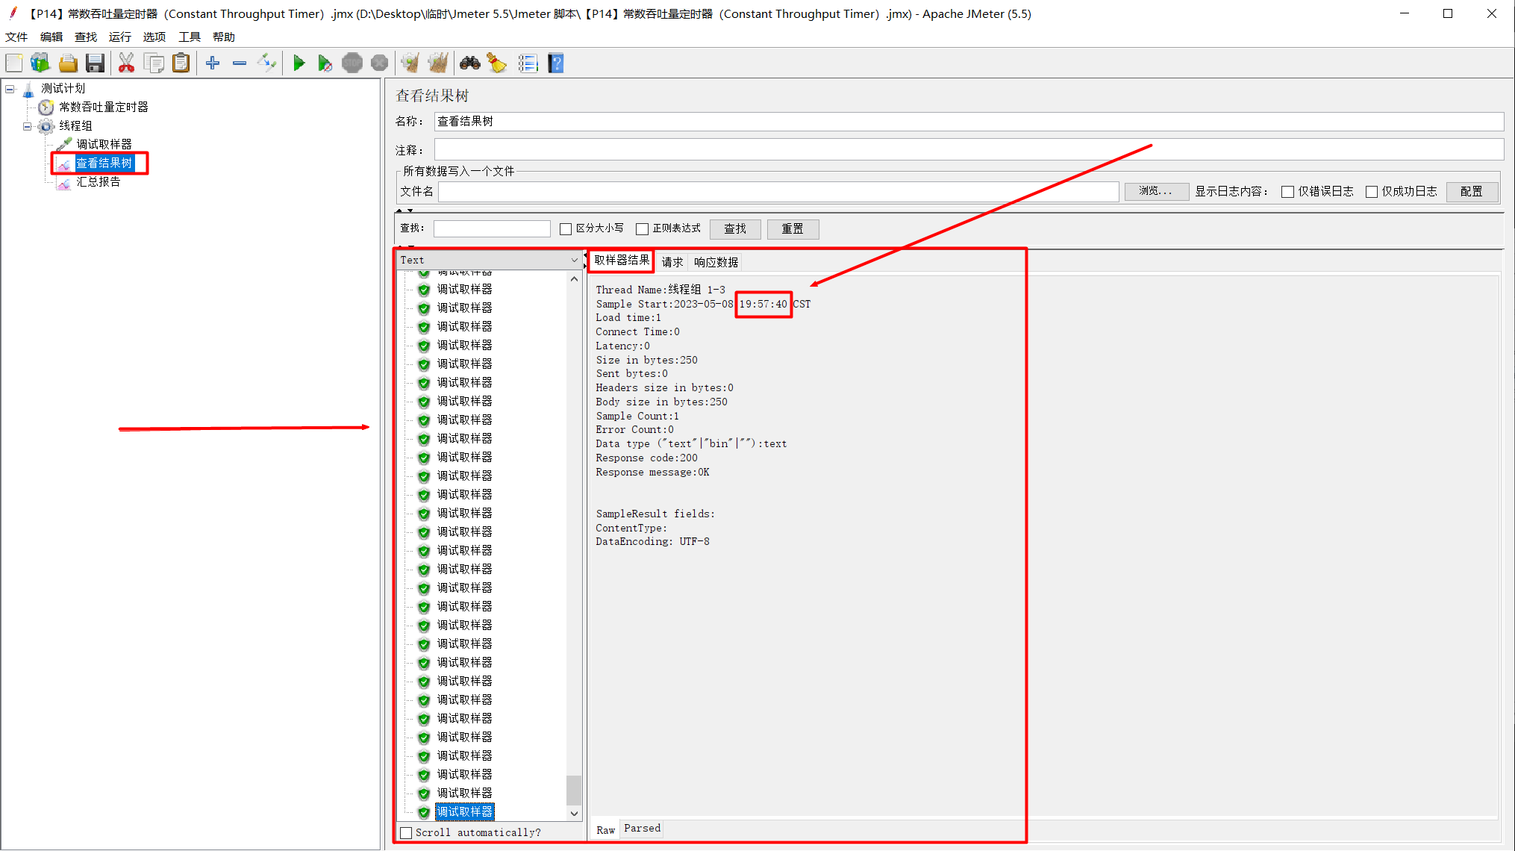Toggle 区分大小写 case sensitive checkbox
The height and width of the screenshot is (851, 1515).
coord(566,229)
